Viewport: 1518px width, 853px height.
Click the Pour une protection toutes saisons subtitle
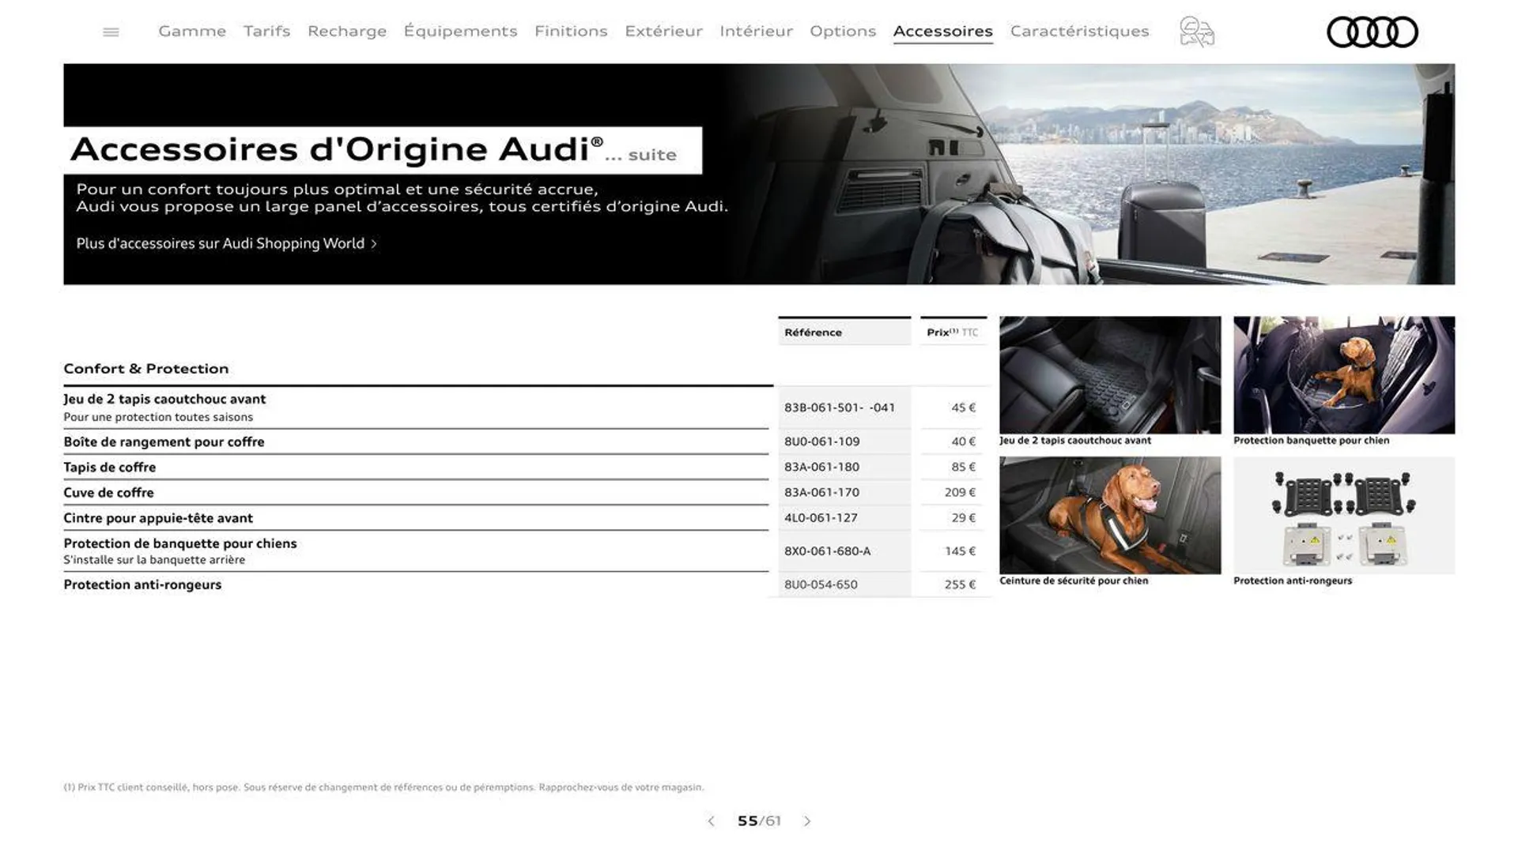pos(158,417)
